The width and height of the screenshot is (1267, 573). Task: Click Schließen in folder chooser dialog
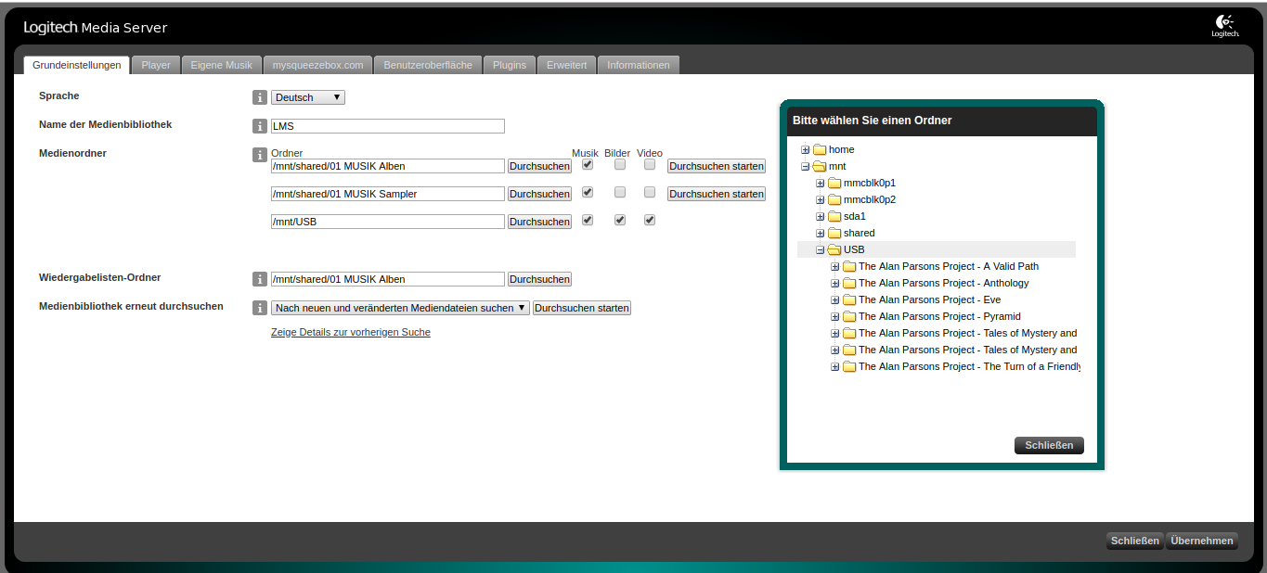[1049, 445]
